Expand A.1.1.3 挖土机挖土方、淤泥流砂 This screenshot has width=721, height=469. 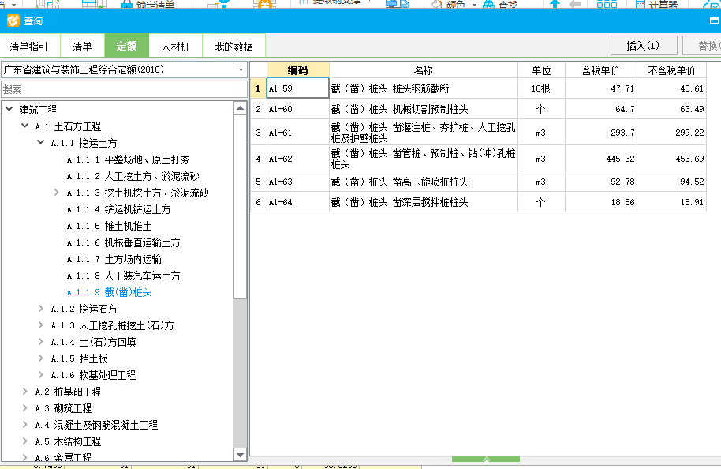pyautogui.click(x=56, y=193)
